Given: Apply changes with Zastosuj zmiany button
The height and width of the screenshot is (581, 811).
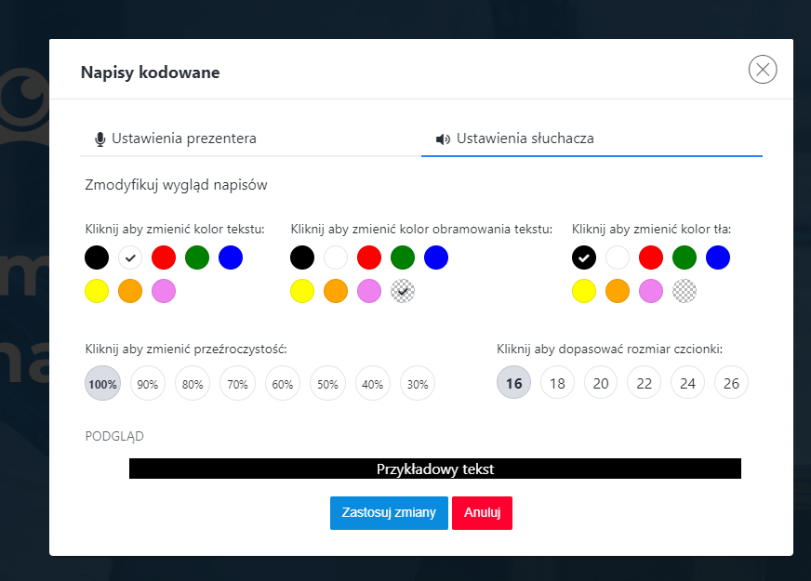Looking at the screenshot, I should tap(389, 512).
